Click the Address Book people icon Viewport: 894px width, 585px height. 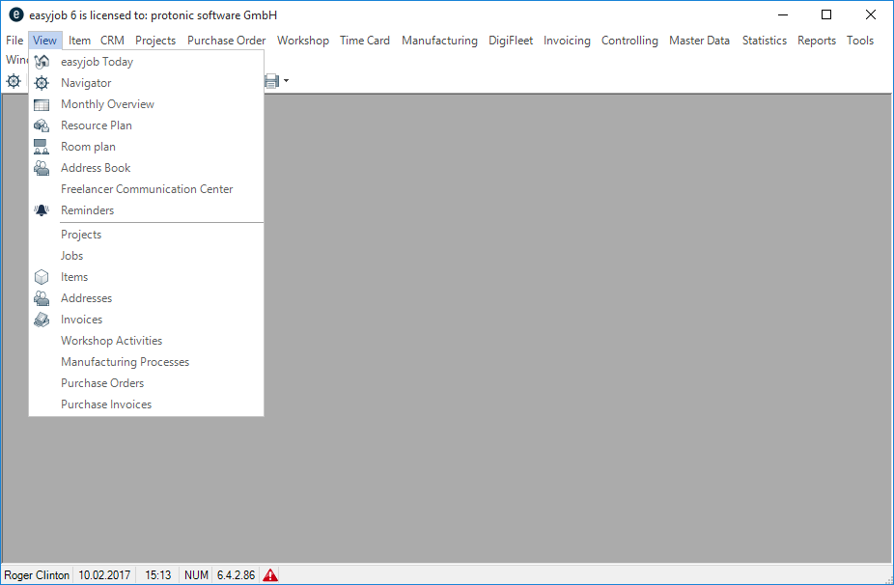42,168
